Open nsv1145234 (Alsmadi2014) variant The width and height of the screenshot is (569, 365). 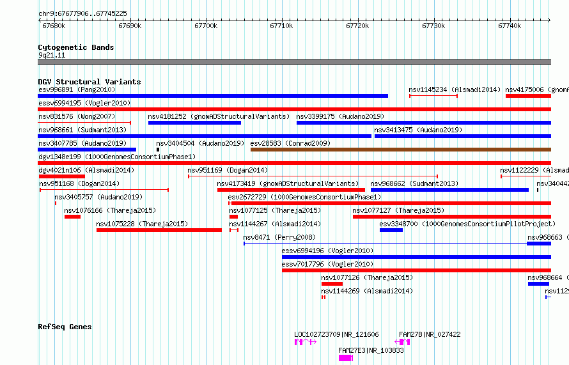[x=455, y=89]
